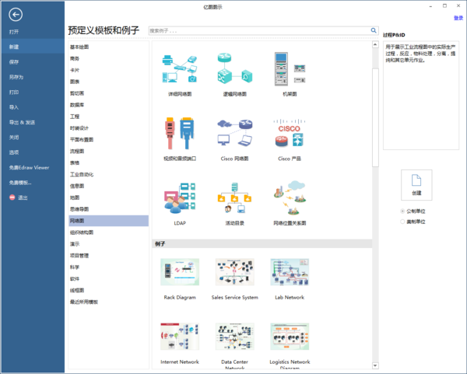
Task: Pick the 视频和音频端口 connector template icon
Action: (x=180, y=133)
